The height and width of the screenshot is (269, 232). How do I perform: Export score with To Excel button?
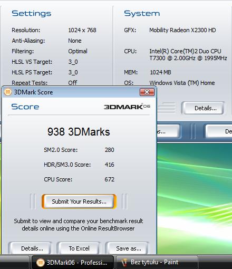pyautogui.click(x=79, y=248)
